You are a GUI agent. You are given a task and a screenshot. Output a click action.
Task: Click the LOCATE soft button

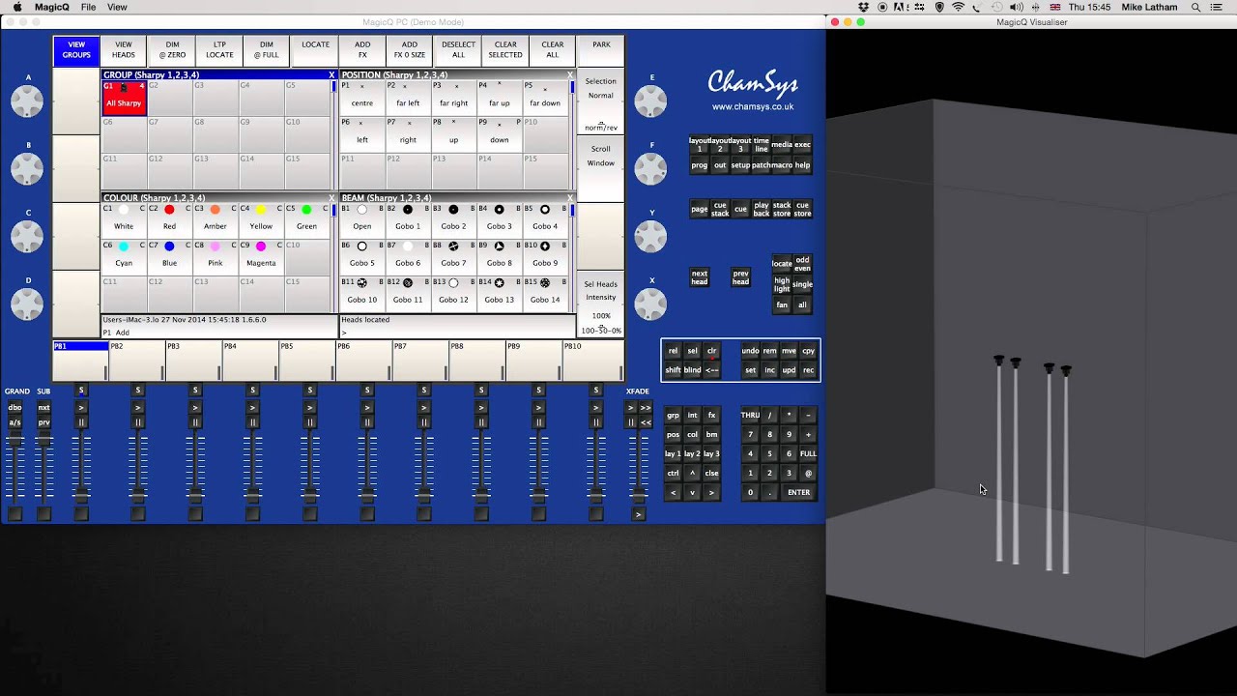(315, 49)
